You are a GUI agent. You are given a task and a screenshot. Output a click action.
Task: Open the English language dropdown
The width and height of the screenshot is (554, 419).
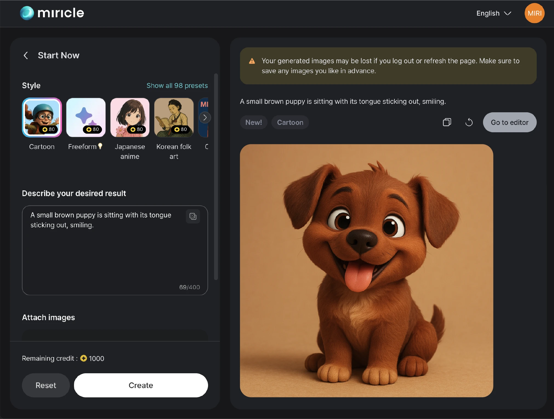(493, 13)
